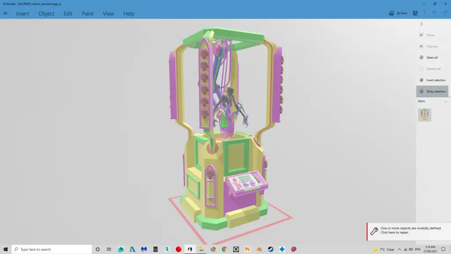Click the repair invalid objects notification
This screenshot has width=451, height=254.
409,231
